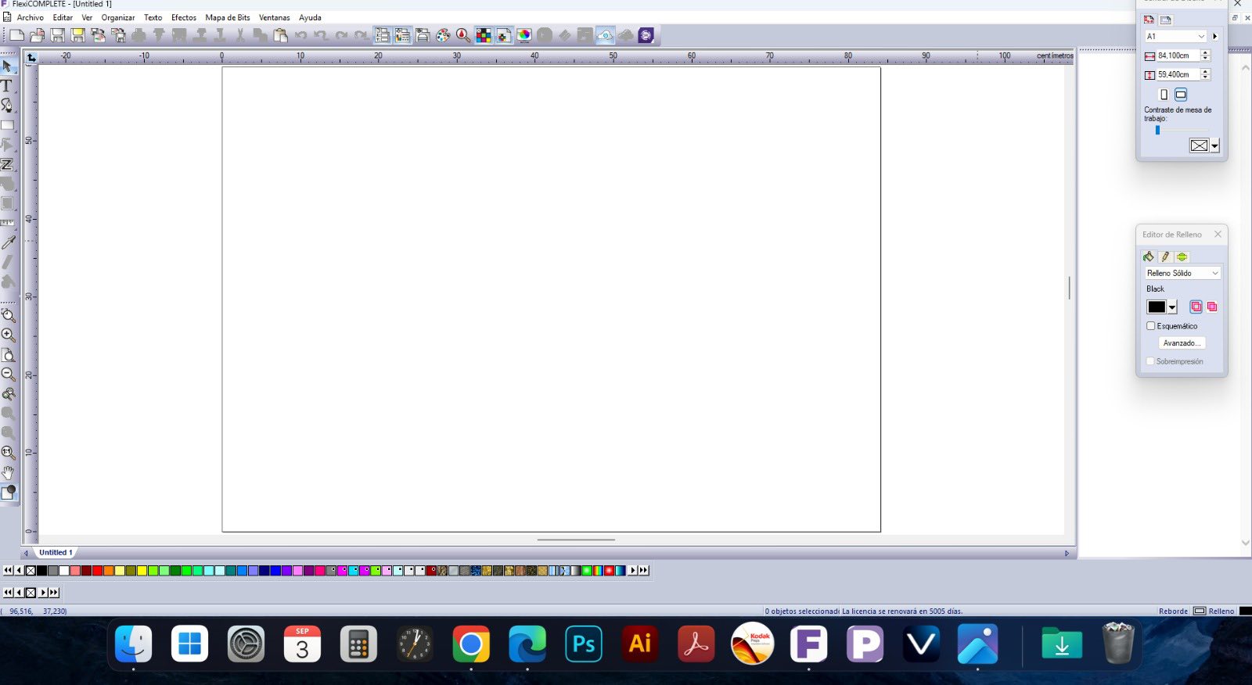
Task: Expand the A1 page size dropdown
Action: 1201,37
